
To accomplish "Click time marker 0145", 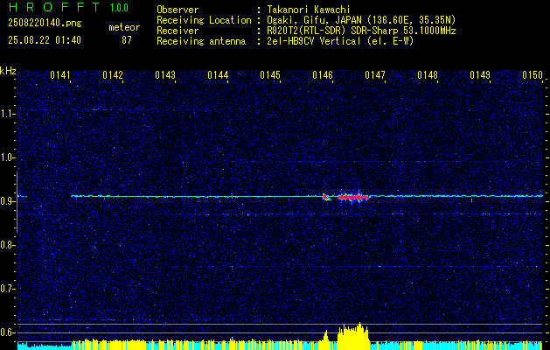I will pyautogui.click(x=270, y=75).
